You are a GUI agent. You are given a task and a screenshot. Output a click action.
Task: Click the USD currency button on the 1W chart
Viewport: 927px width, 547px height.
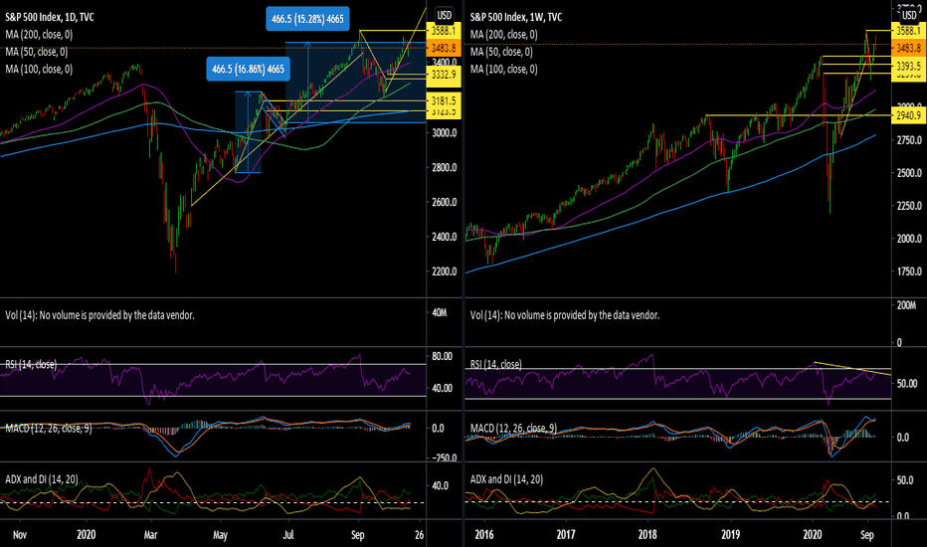click(x=909, y=15)
